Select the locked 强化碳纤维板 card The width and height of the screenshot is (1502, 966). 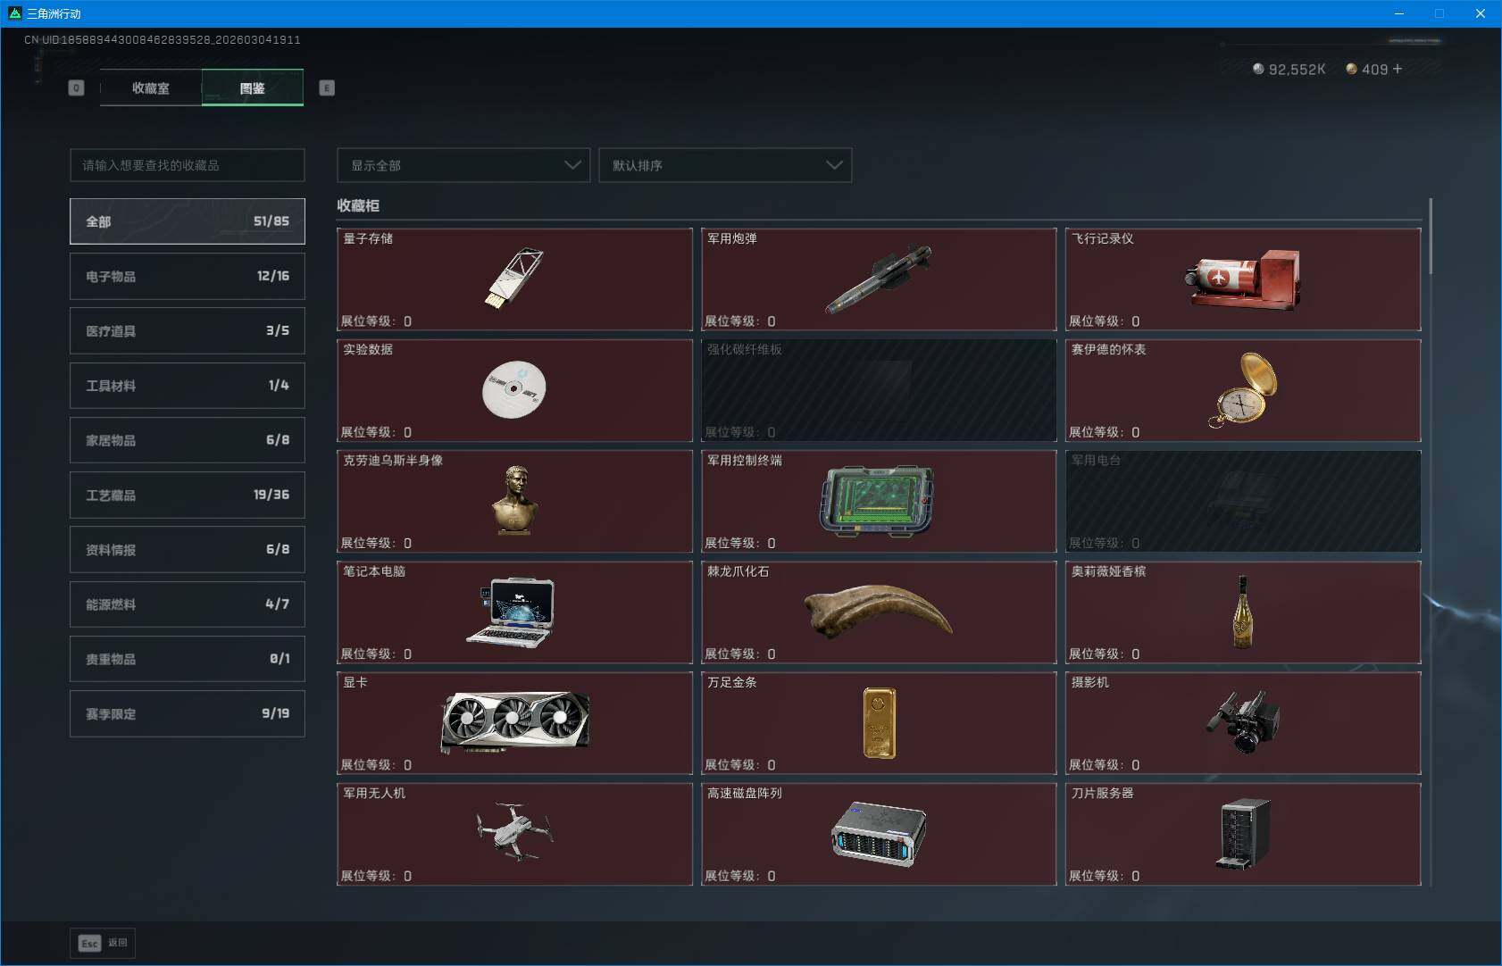[879, 390]
